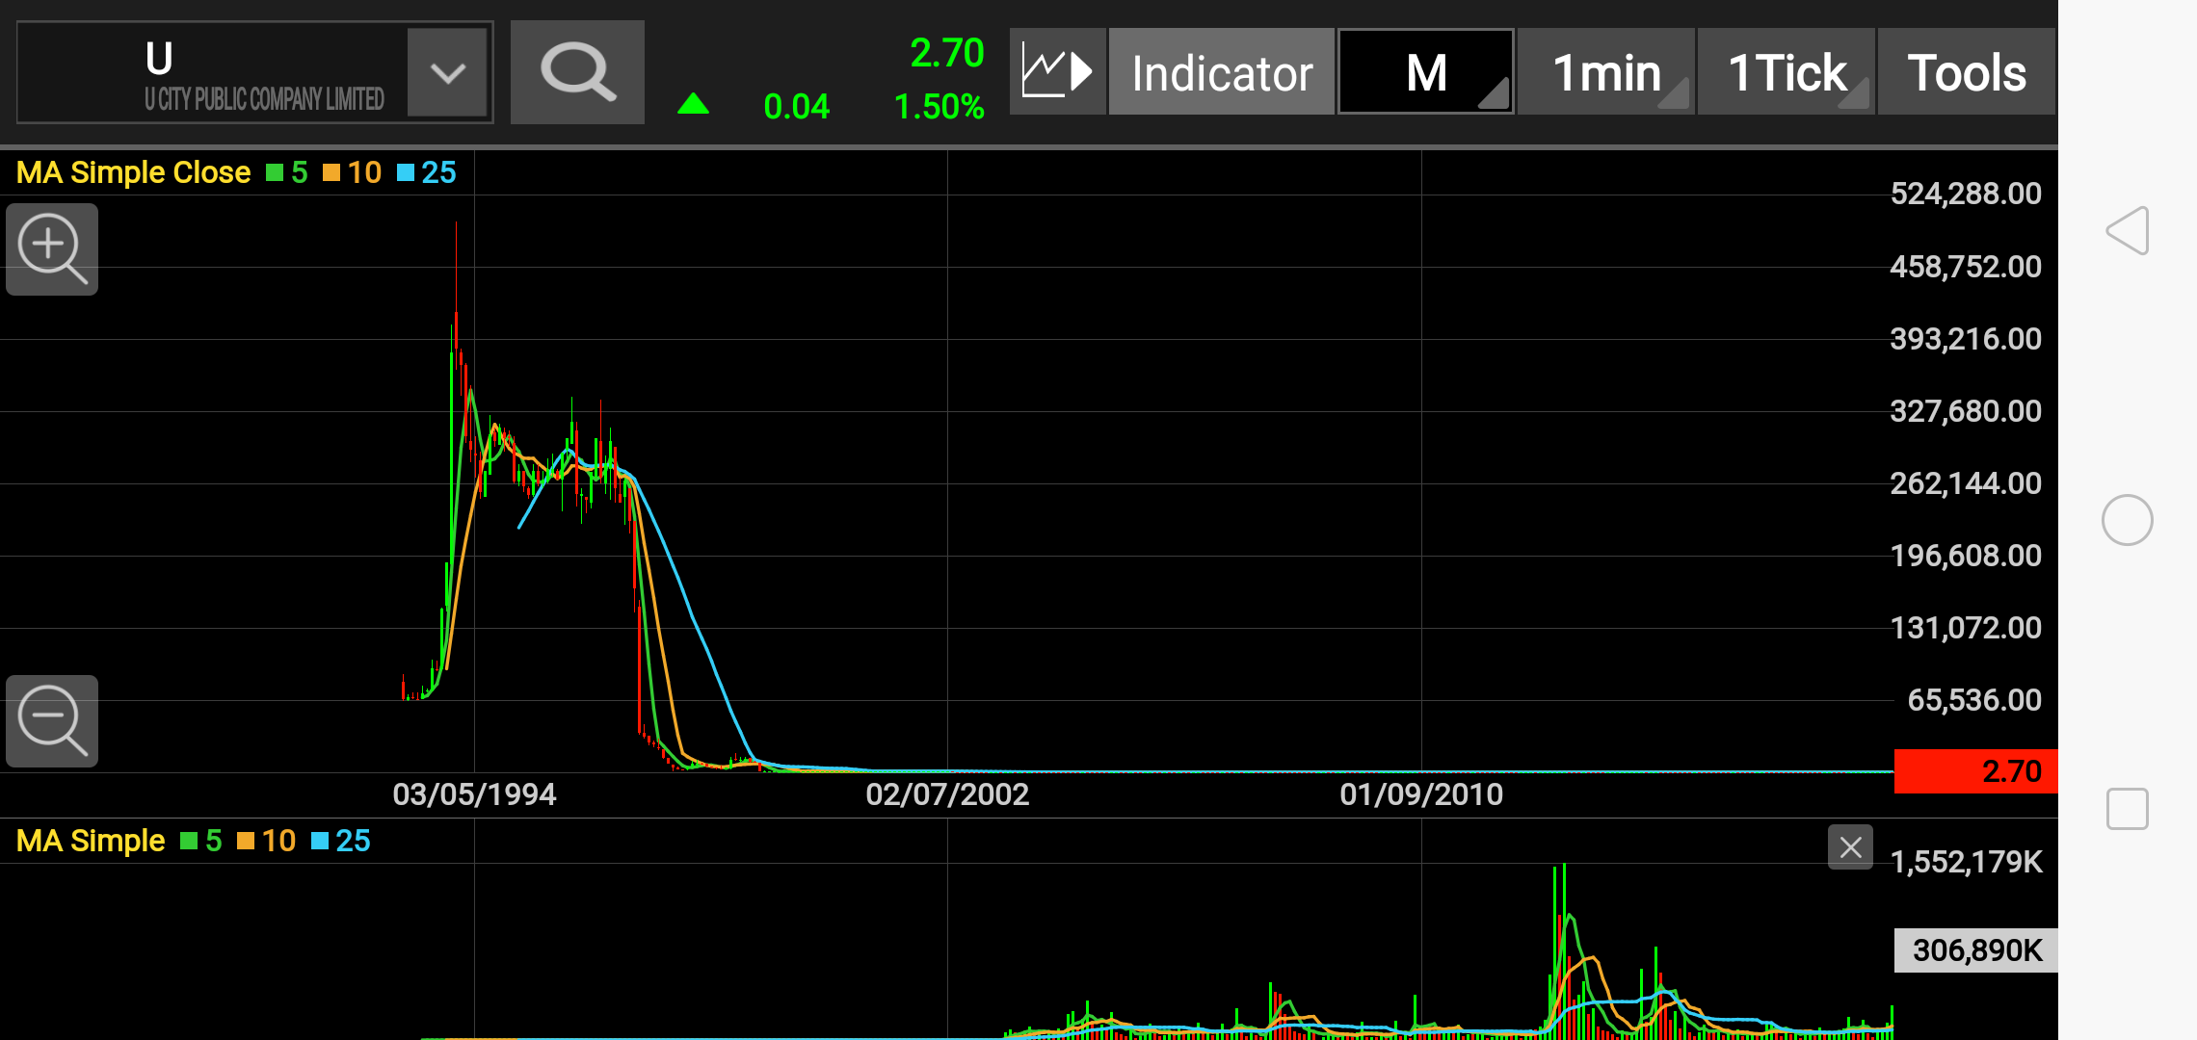Open the 1min interval dropdown
The height and width of the screenshot is (1040, 2197).
[x=1606, y=72]
